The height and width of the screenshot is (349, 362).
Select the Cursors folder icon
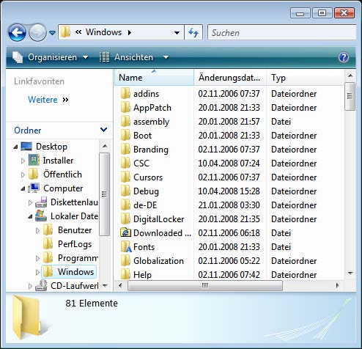[x=125, y=177]
